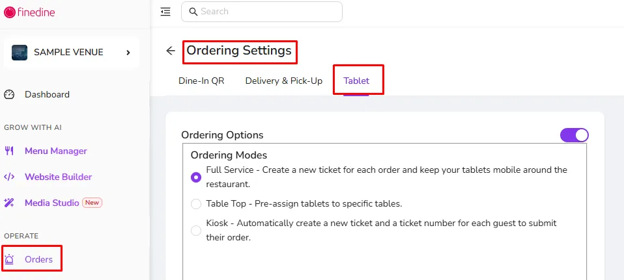Click the Media Studio magic wand icon
This screenshot has width=624, height=280.
(9, 203)
